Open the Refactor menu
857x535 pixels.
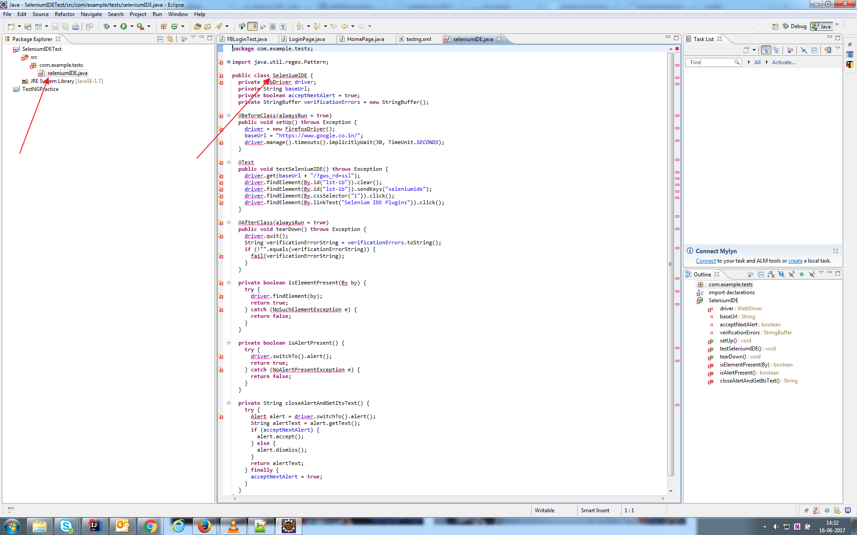65,14
